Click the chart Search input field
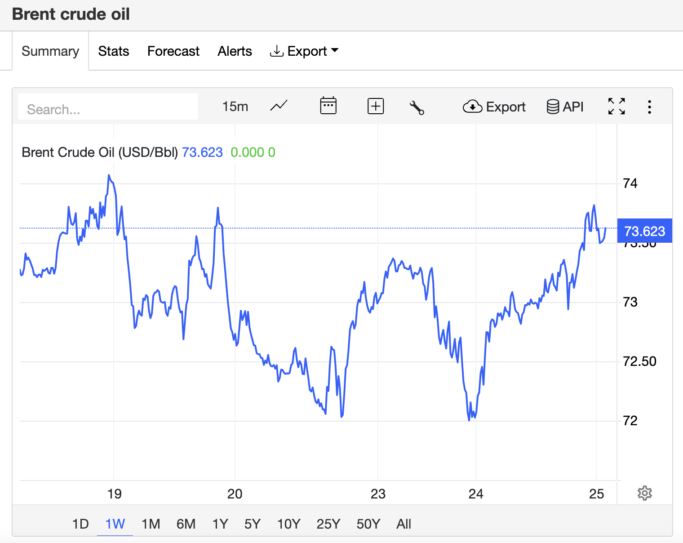This screenshot has width=683, height=543. click(108, 107)
